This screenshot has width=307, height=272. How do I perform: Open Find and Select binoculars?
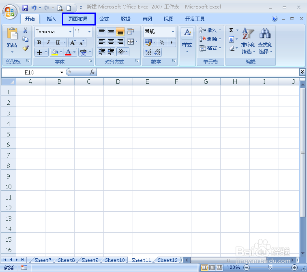point(265,33)
